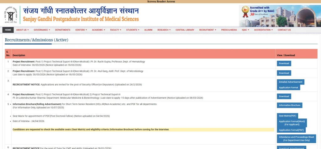Expand the RECRUITMENT dropdown menu
Viewport: 321px width, 149px height.
[208, 30]
